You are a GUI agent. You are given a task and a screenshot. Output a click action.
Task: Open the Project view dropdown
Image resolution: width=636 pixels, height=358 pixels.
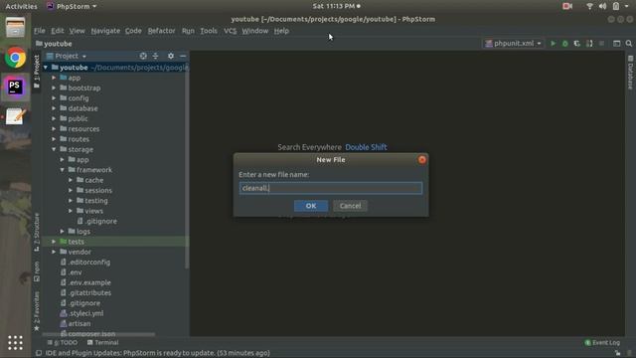(67, 56)
